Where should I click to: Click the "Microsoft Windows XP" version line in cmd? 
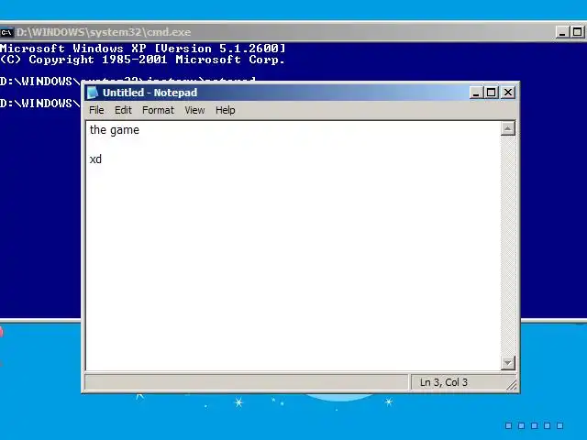point(143,49)
